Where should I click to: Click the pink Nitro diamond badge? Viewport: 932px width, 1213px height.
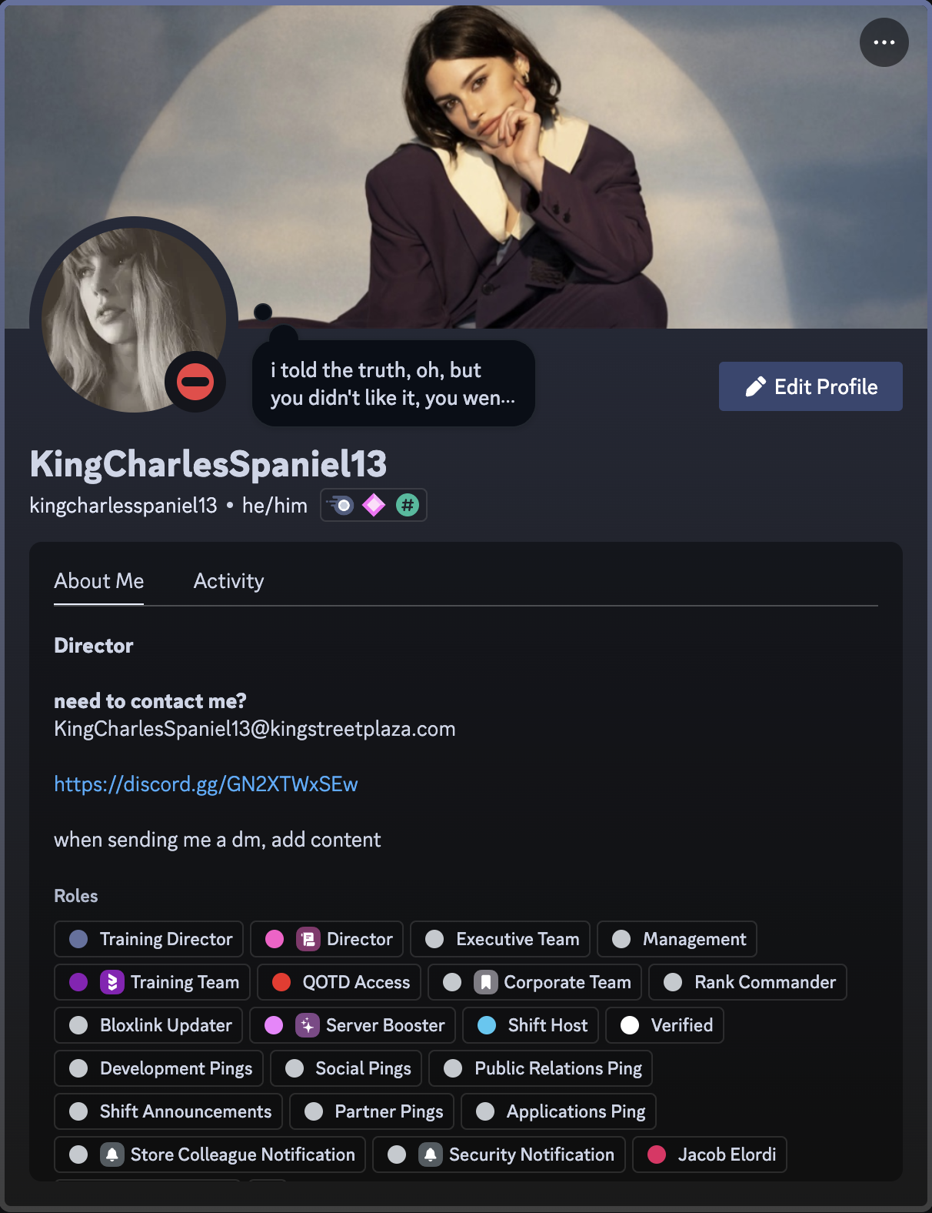point(374,506)
